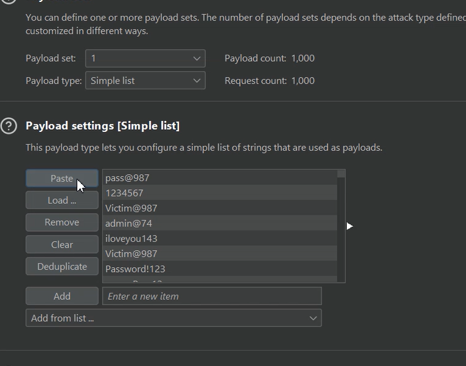Hit Remove to delete selected payload
This screenshot has width=466, height=366.
62,223
